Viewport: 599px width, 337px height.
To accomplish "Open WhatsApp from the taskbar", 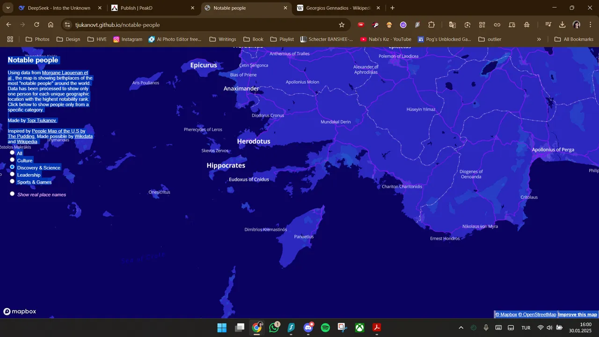I will pyautogui.click(x=274, y=328).
